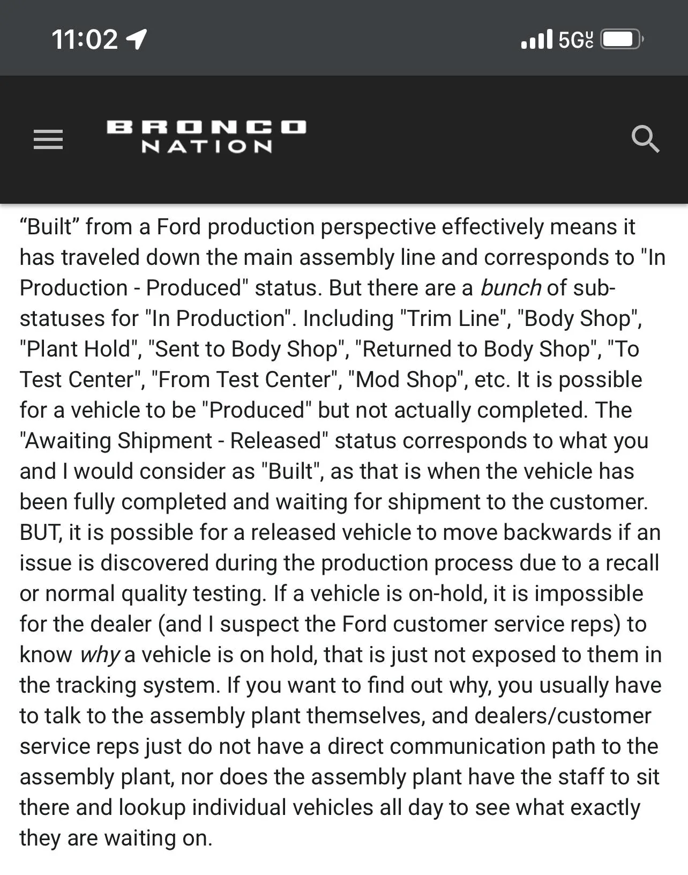The image size is (688, 875).
Task: Click the italicized word "why"
Action: tap(100, 655)
